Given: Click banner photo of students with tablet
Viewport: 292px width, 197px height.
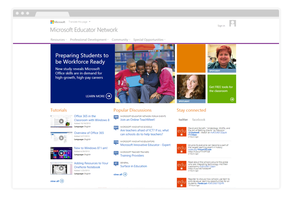Looking at the screenshot, I should tap(145, 74).
